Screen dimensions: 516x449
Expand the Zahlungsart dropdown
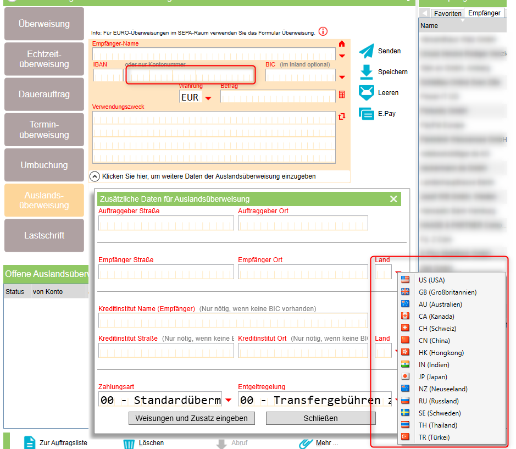(x=228, y=400)
